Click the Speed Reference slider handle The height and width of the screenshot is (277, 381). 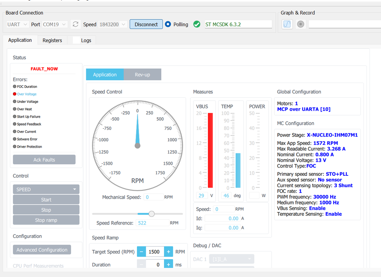coord(152,214)
